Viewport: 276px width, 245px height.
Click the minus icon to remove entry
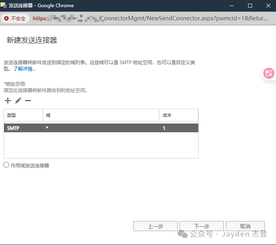[x=28, y=101]
